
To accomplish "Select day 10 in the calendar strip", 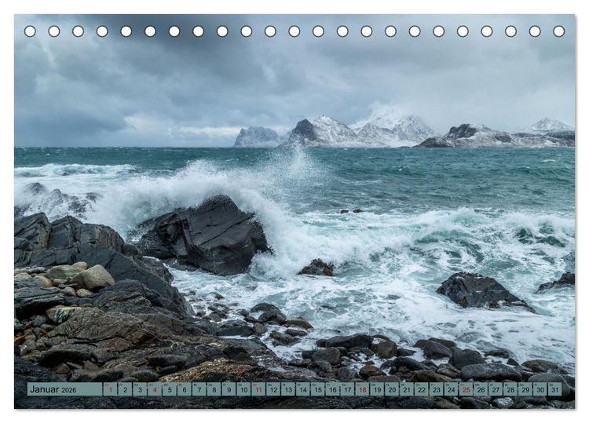I will click(x=243, y=389).
